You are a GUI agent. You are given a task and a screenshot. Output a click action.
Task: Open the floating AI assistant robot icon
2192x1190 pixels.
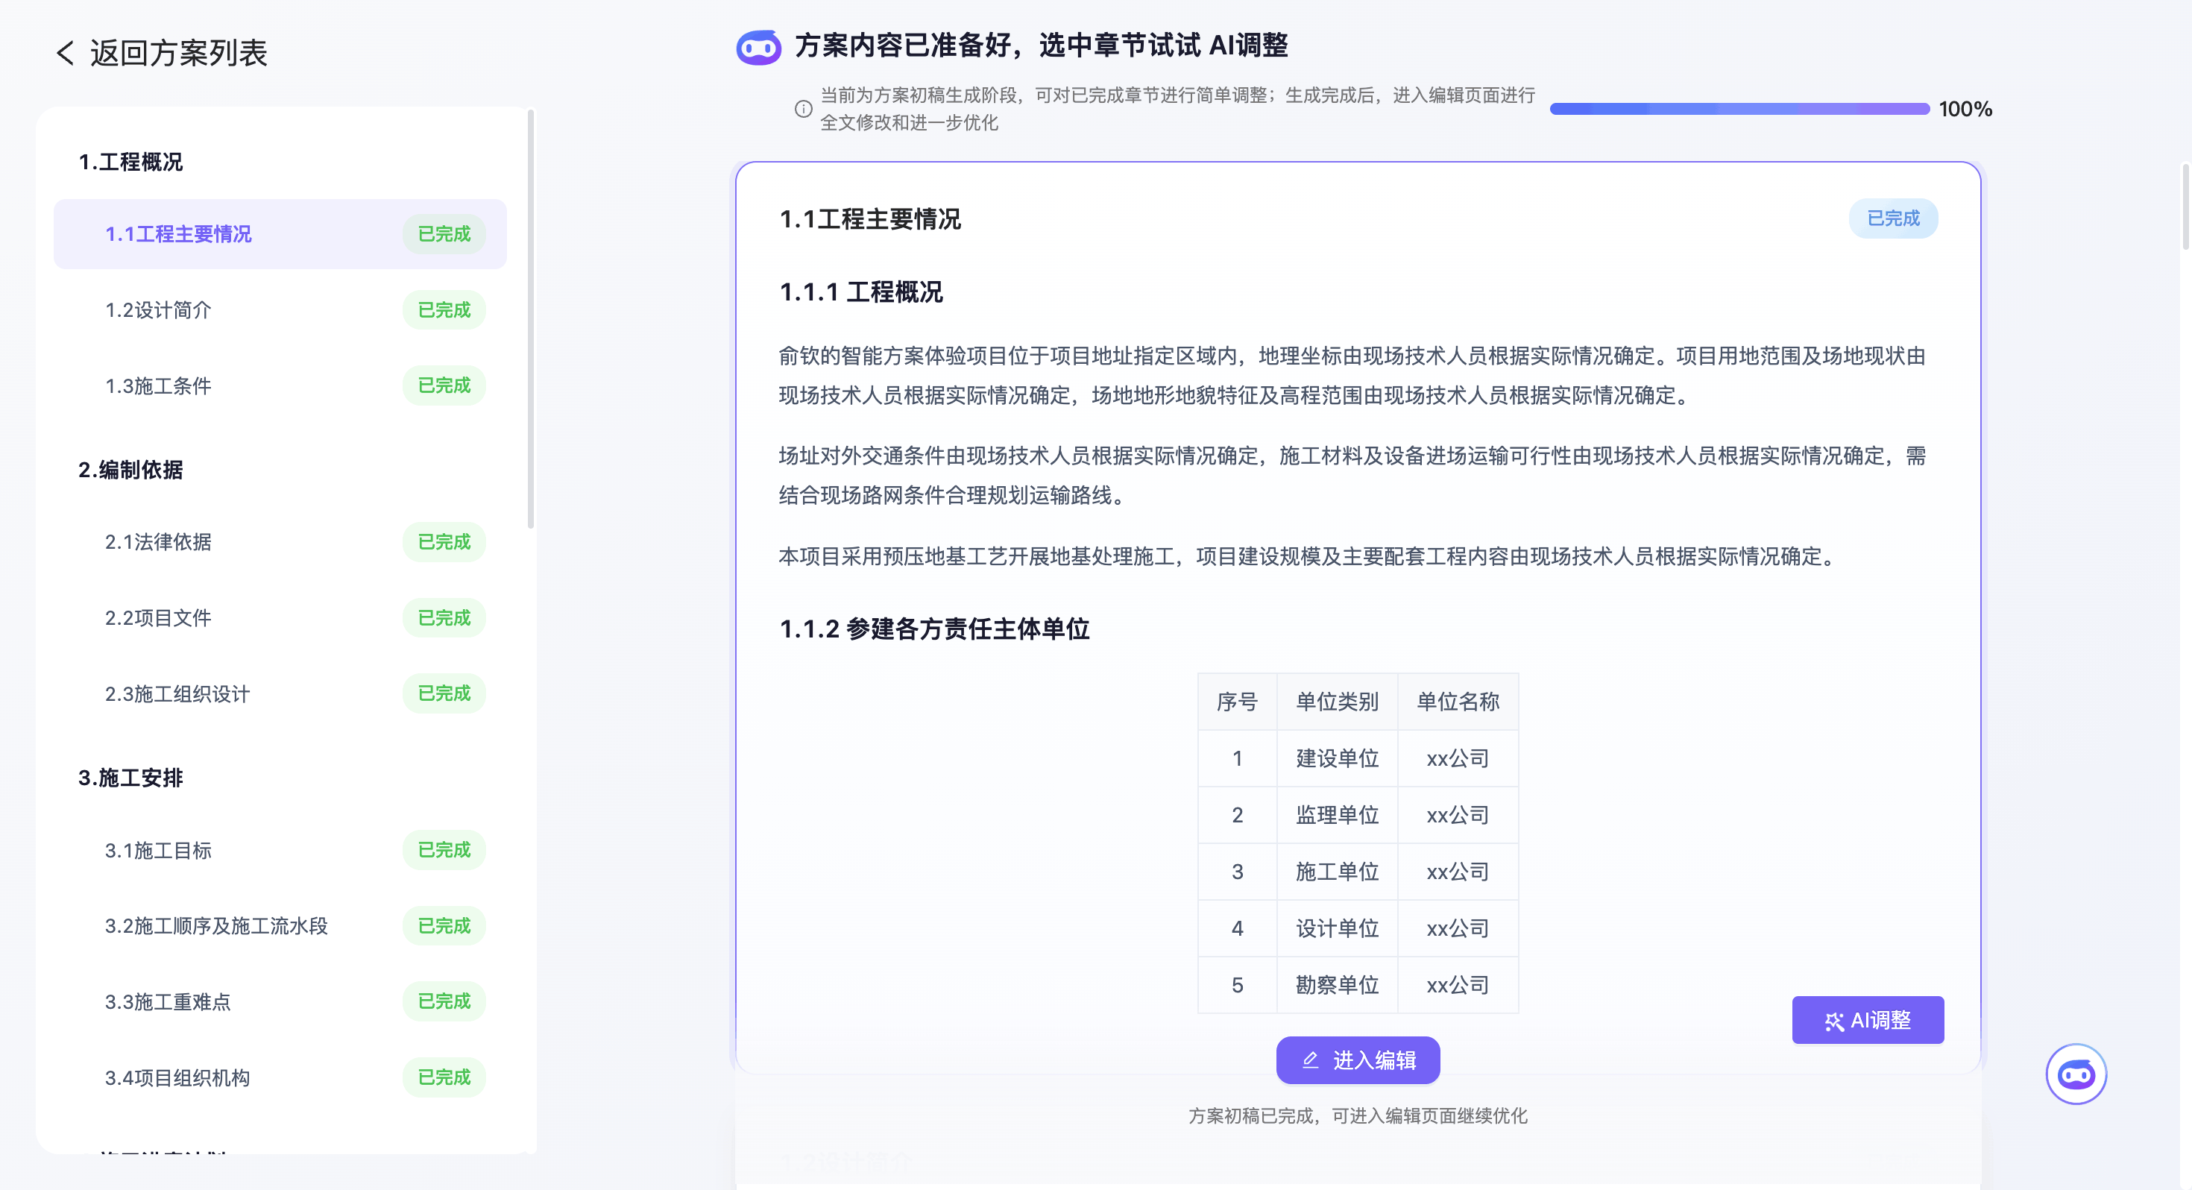[x=2076, y=1074]
